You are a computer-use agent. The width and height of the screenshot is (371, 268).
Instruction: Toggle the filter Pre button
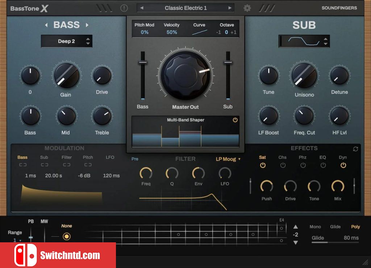point(135,159)
